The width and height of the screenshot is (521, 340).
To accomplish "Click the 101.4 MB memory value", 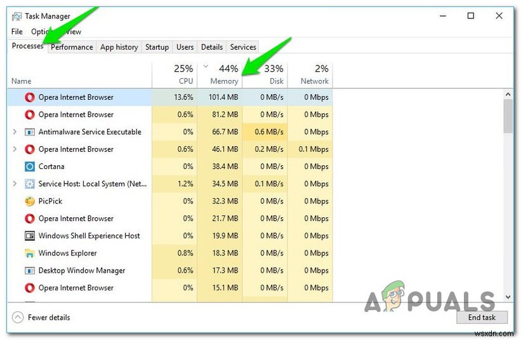I will 223,97.
